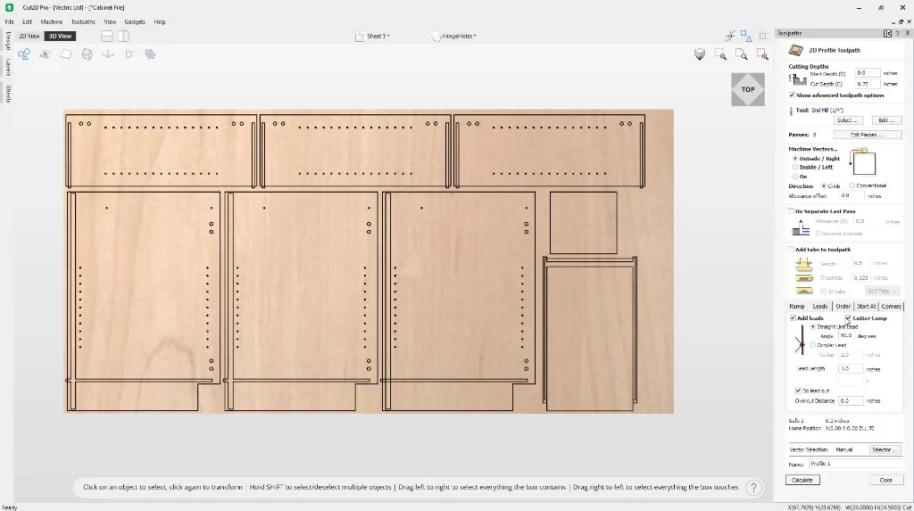Click the vector Selector... button
914x511 pixels.
(x=885, y=449)
